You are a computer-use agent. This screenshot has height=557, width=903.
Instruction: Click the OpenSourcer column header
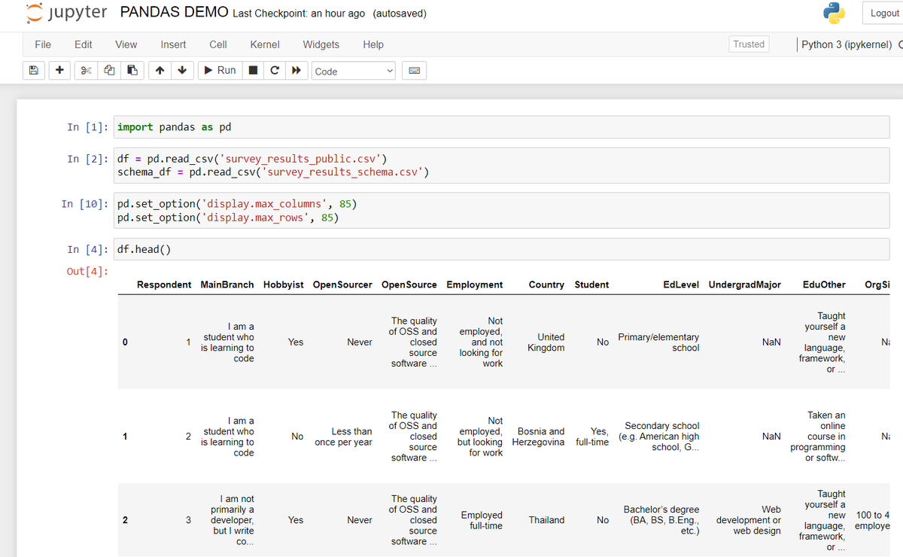[x=342, y=285]
